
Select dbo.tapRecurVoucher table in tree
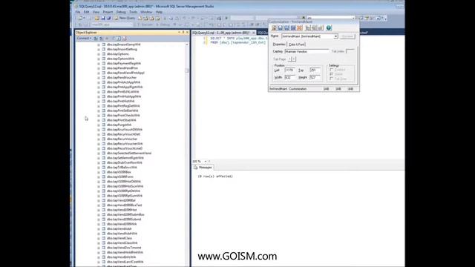click(x=122, y=139)
